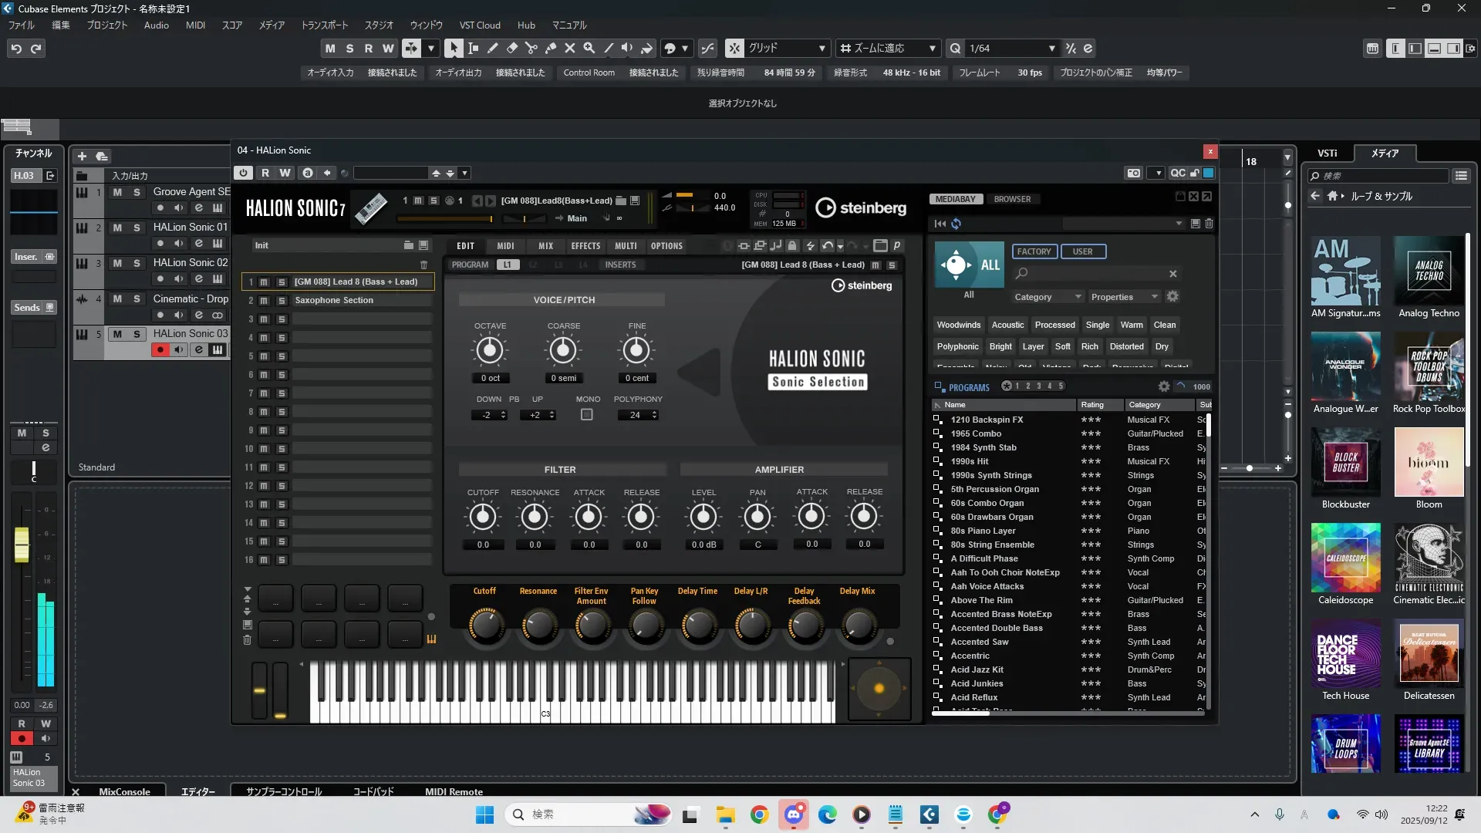1481x833 pixels.
Task: Toggle record enable on HALion Sonic 03
Action: coord(160,350)
